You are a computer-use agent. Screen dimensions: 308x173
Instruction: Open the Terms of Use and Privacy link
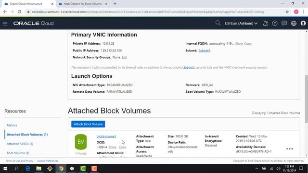pyautogui.click(x=19, y=161)
